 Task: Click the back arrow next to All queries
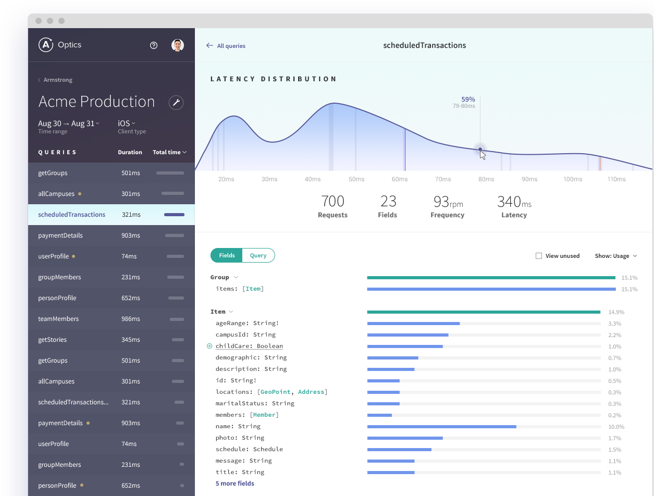pos(210,46)
